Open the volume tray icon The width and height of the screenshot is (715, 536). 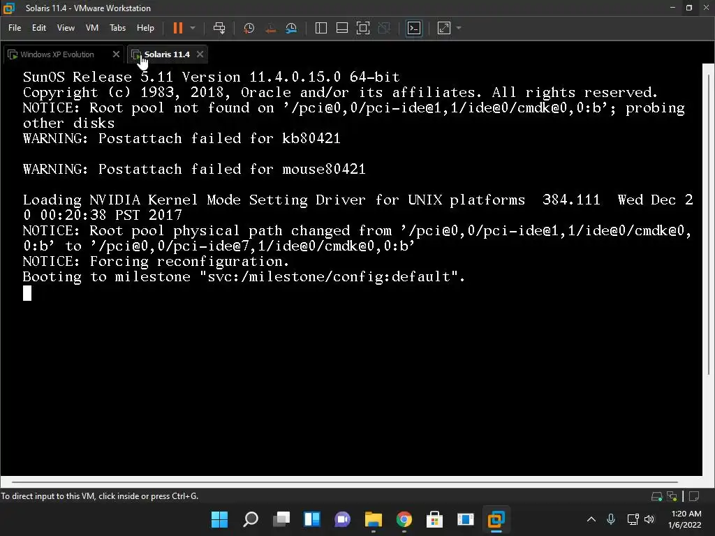649,519
